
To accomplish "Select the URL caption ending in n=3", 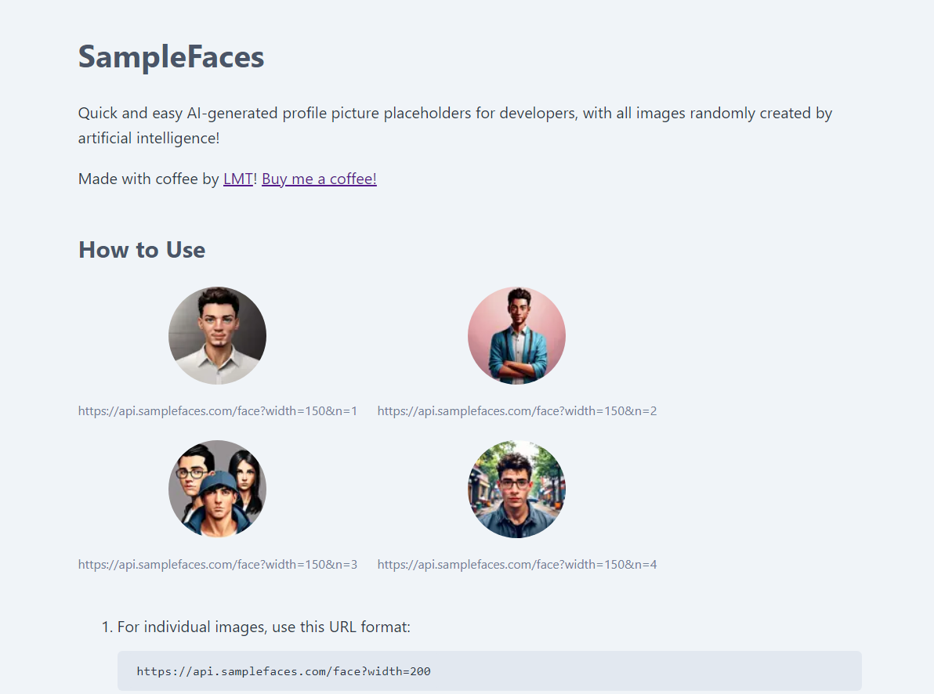I will (217, 564).
